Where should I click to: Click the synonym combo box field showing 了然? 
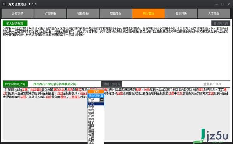tap(94, 100)
